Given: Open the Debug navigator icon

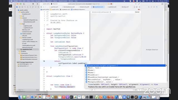Looking at the screenshot, I should pyautogui.click(x=33, y=7).
